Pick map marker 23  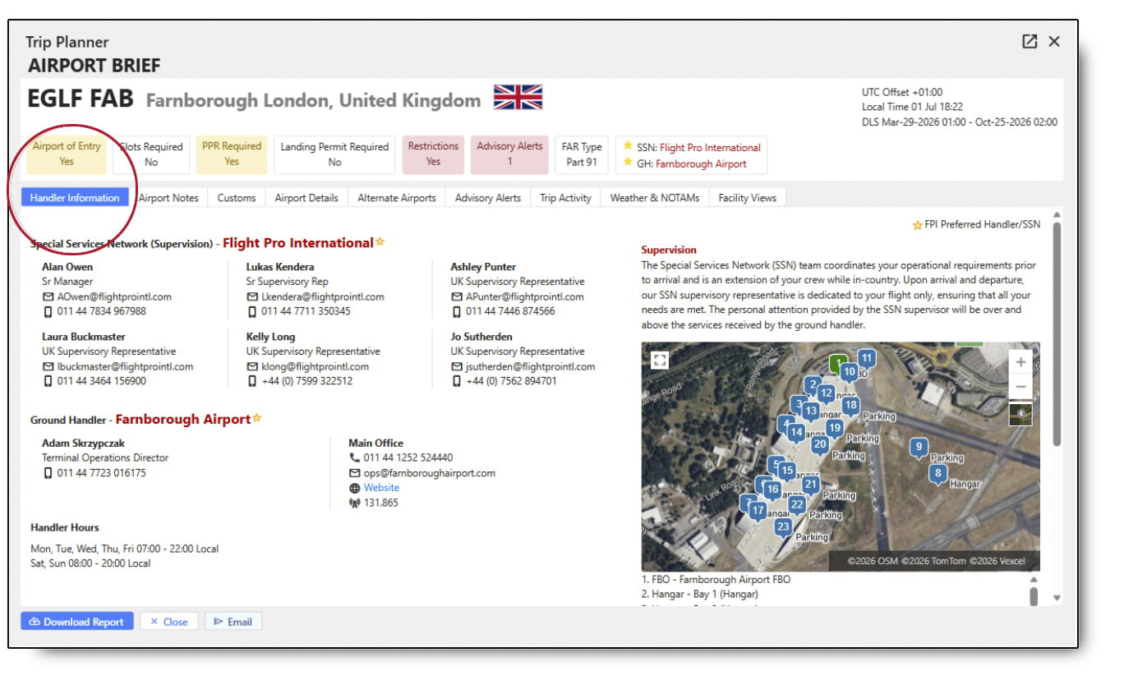(x=783, y=527)
